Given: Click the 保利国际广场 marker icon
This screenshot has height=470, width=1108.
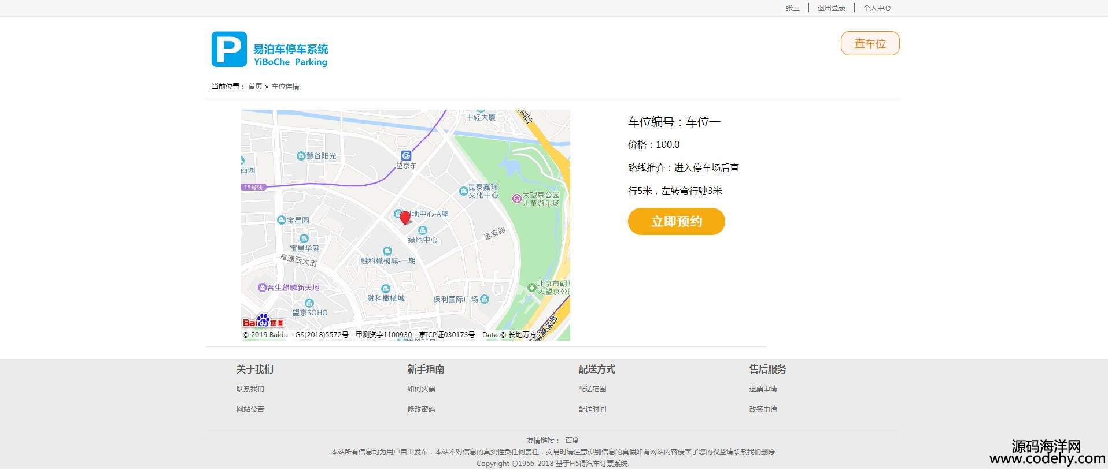Looking at the screenshot, I should [485, 299].
